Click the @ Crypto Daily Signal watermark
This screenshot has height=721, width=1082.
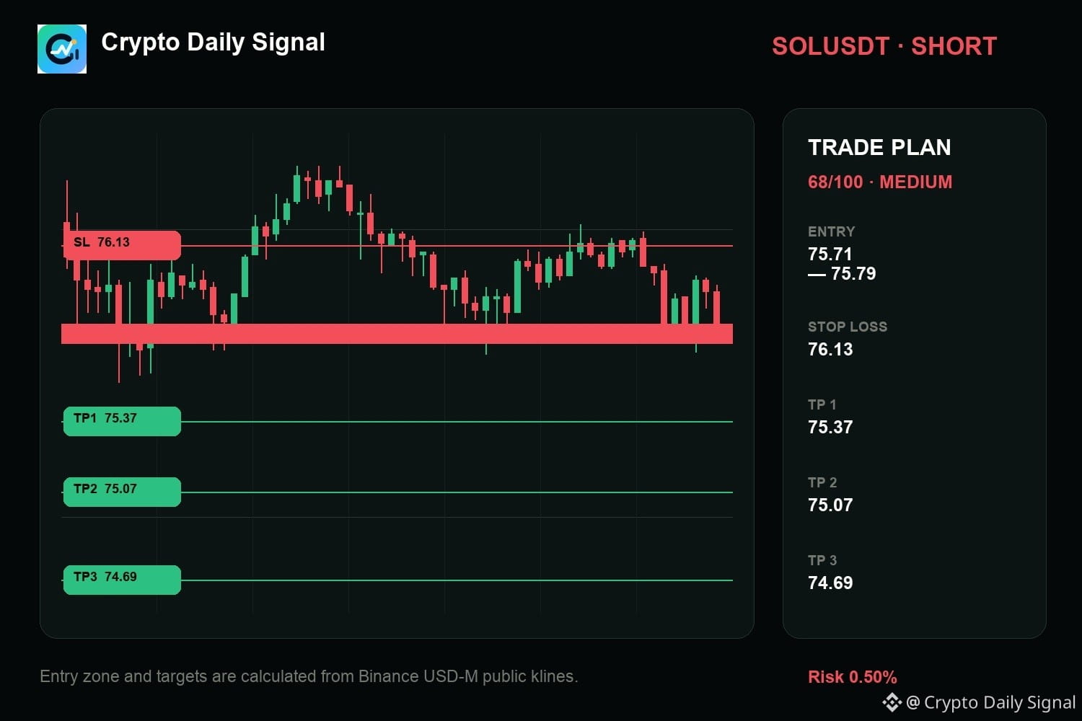(991, 702)
